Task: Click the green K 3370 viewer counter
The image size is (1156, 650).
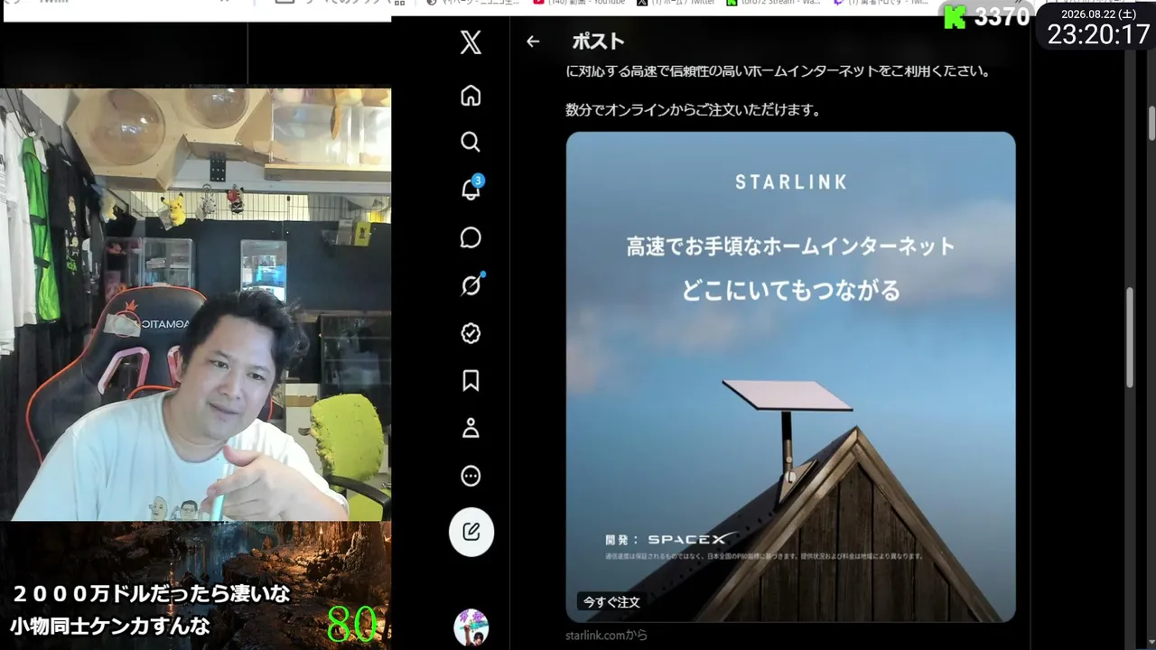Action: 986,16
